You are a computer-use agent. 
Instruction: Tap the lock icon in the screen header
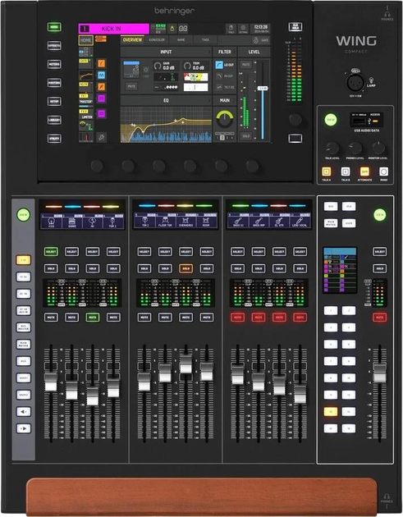(172, 29)
